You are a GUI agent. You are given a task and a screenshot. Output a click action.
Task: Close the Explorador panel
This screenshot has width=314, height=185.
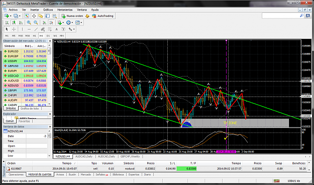(x=50, y=114)
